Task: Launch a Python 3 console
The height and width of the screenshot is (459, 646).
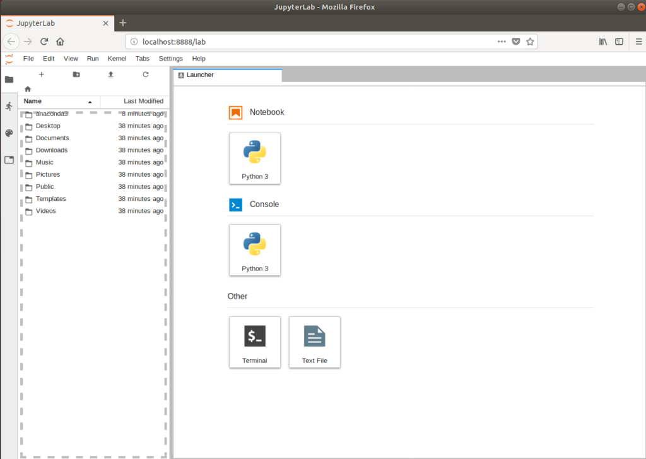Action: [254, 250]
